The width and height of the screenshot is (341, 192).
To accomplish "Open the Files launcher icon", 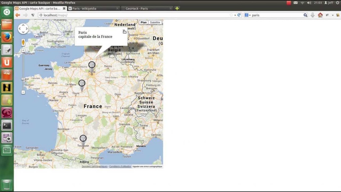I will [x=7, y=25].
